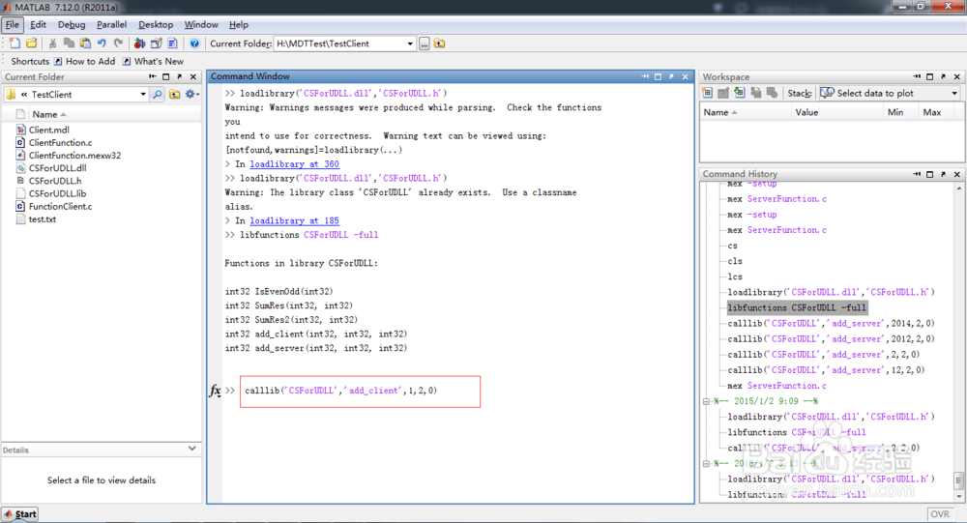967x523 pixels.
Task: Open the Window menu
Action: 201,25
